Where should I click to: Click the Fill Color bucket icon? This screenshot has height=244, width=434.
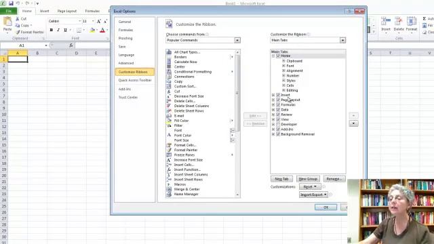(92, 30)
